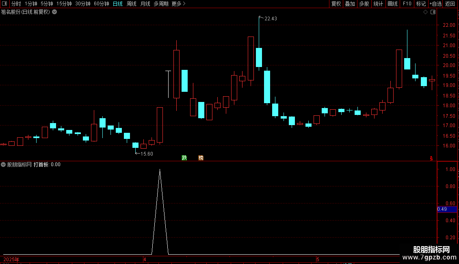Switch to the 15分钟 period
The image size is (459, 264).
coord(64,4)
